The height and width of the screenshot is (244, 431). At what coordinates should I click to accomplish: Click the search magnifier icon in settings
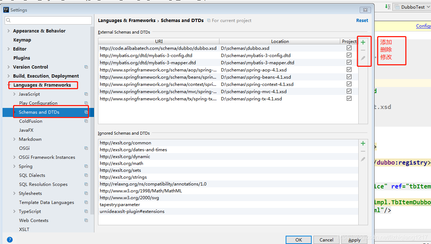click(8, 20)
